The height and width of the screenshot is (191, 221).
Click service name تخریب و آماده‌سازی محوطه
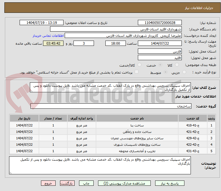coord(137,151)
